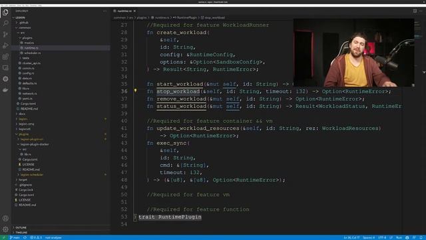Screen dimensions: 426x240
Task: Open Run and Debug view
Action: [5, 45]
